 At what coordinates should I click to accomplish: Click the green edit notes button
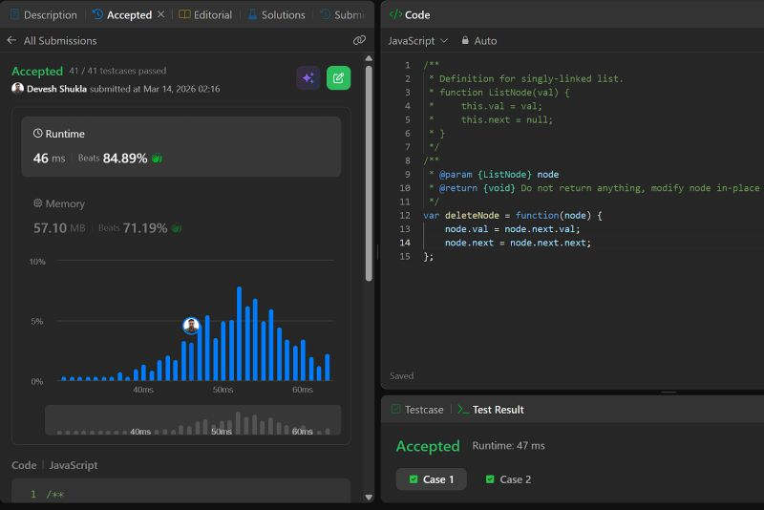339,78
